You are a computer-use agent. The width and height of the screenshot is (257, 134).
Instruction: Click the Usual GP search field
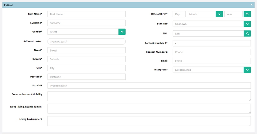pos(149,86)
